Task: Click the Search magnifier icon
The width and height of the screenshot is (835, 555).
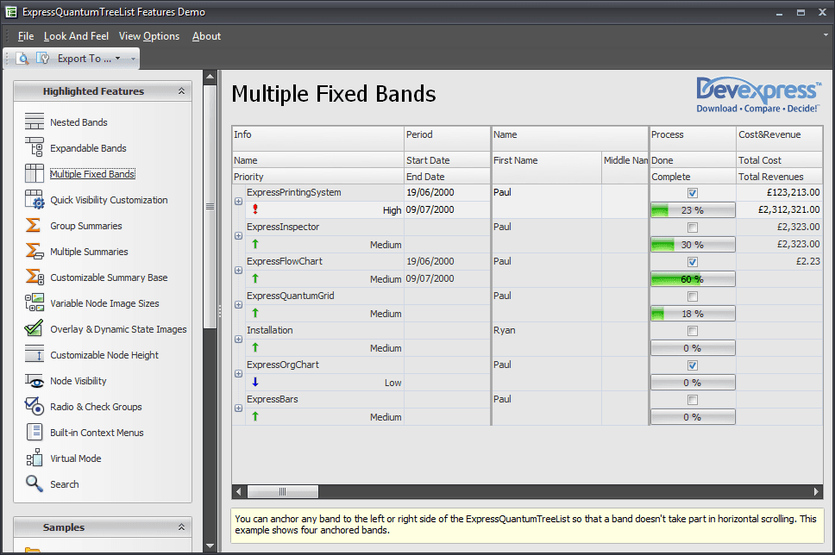Action: pyautogui.click(x=35, y=483)
